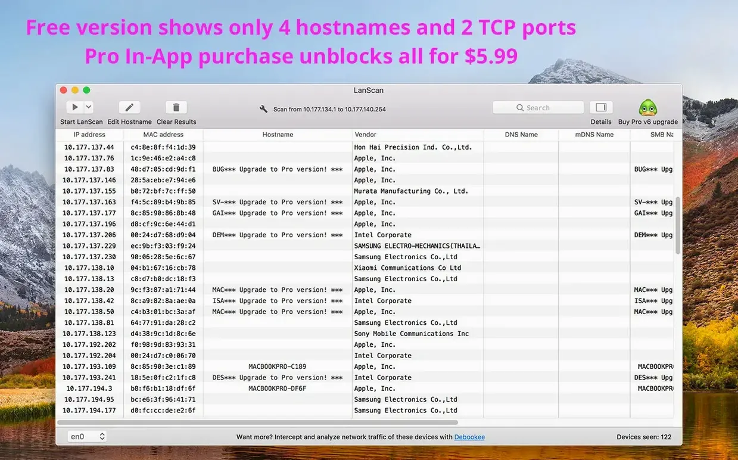Sort by the IP address column header

[89, 135]
